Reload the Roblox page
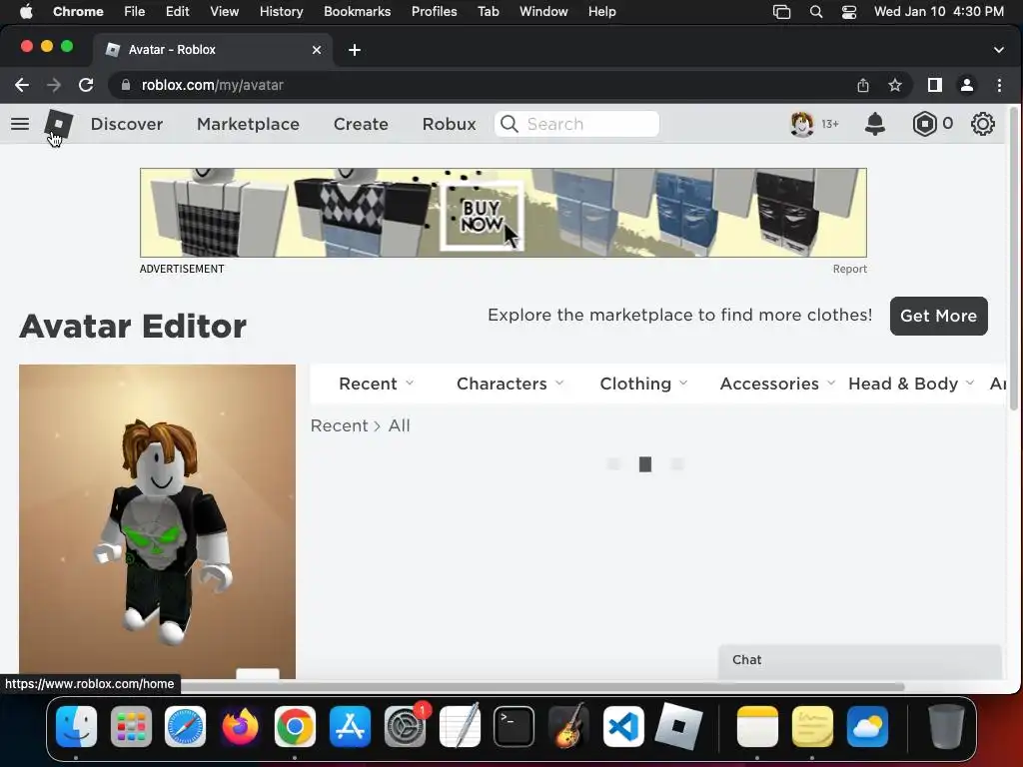 pos(86,85)
